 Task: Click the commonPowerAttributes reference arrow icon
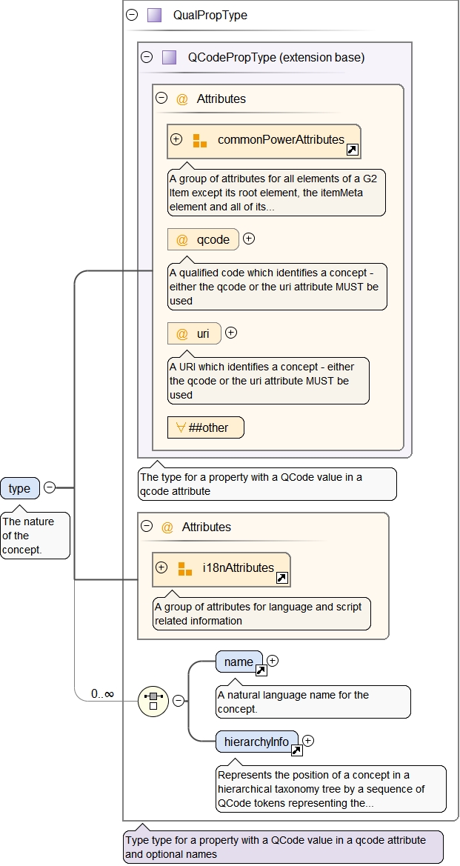[353, 150]
